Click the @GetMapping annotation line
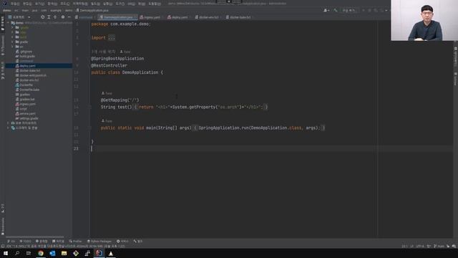458x258 pixels. pos(120,100)
